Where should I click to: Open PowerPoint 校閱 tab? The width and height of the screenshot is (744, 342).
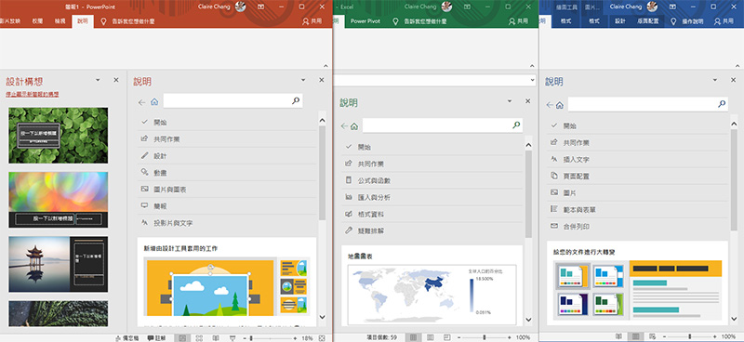(x=37, y=21)
